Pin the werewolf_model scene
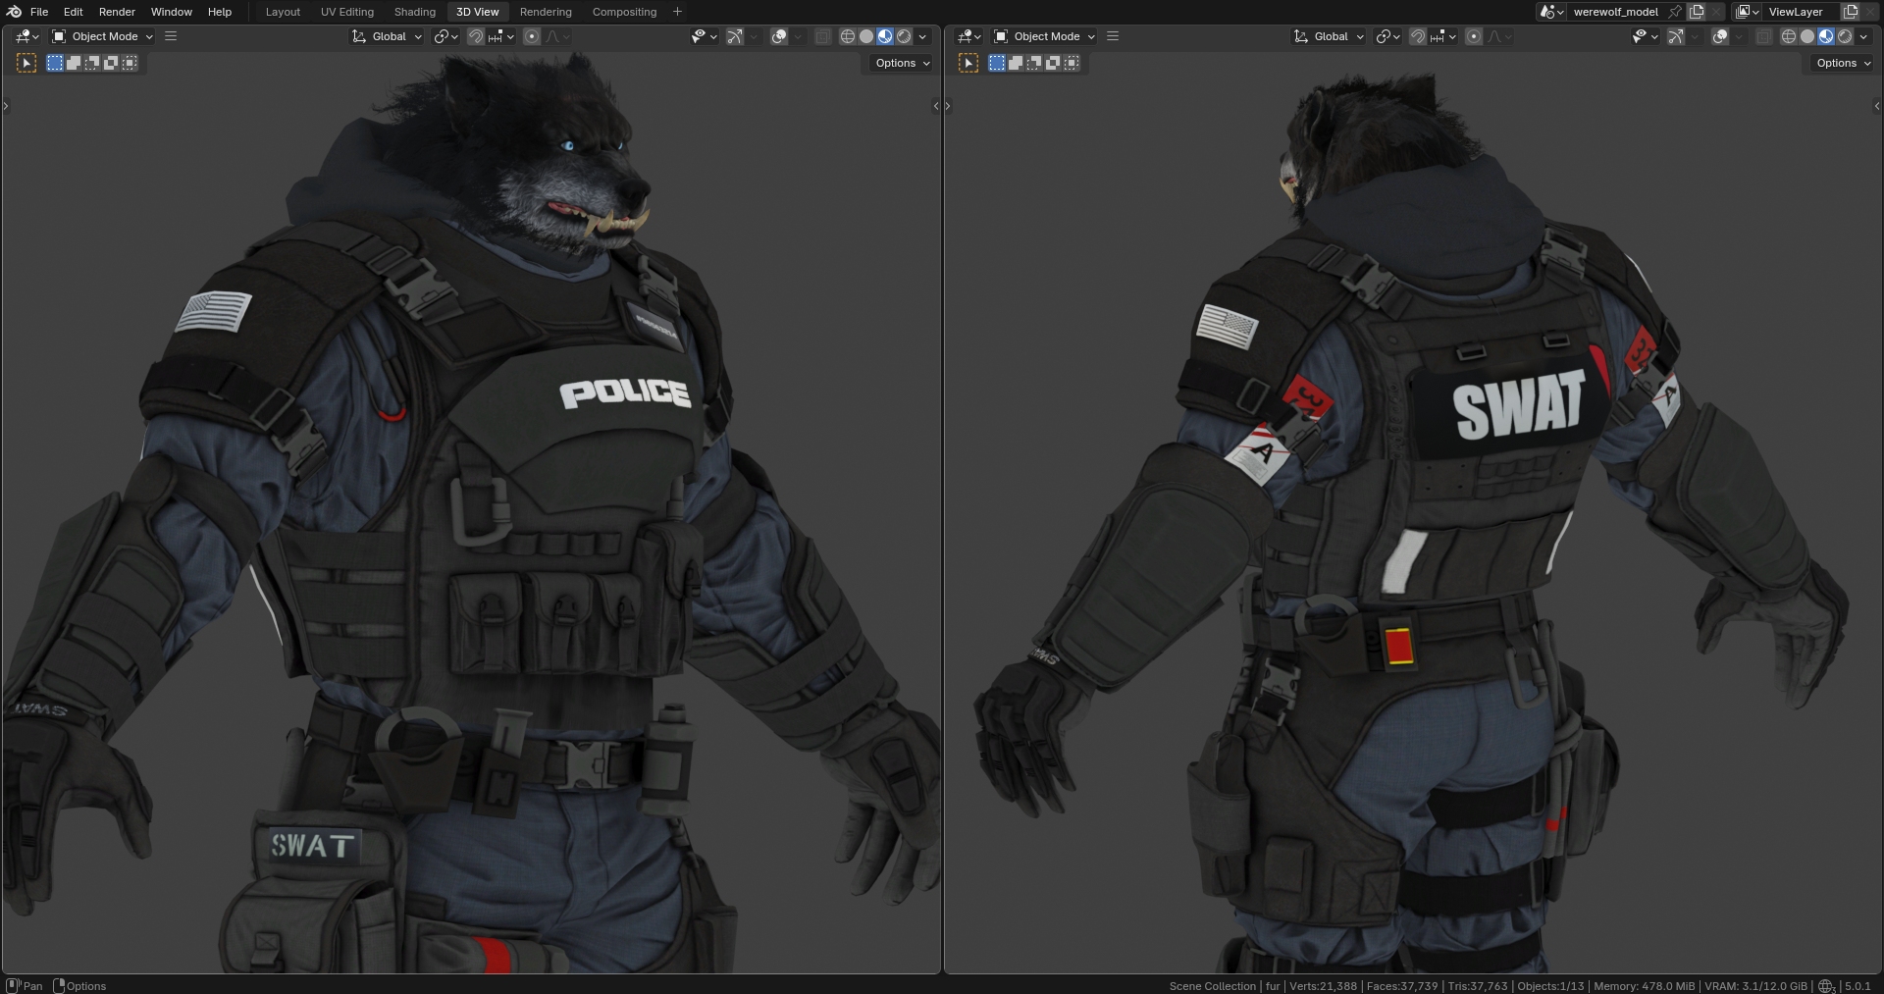The width and height of the screenshot is (1884, 994). click(1675, 12)
